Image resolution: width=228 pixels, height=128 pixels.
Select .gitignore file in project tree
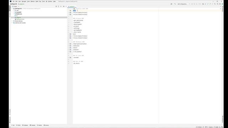(x=39, y=17)
